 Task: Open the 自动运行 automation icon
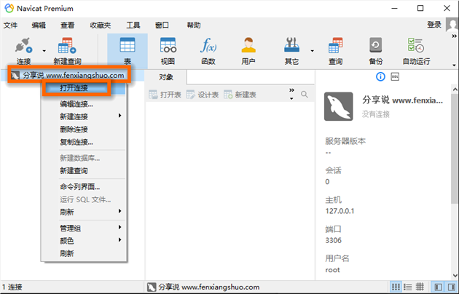tap(416, 46)
